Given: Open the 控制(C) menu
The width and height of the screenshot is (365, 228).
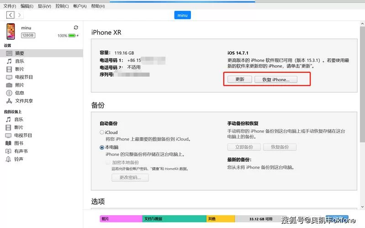Looking at the screenshot, I should coord(62,6).
